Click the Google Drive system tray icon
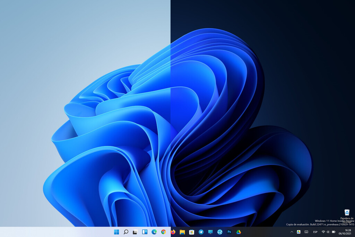This screenshot has height=237, width=355. (298, 232)
